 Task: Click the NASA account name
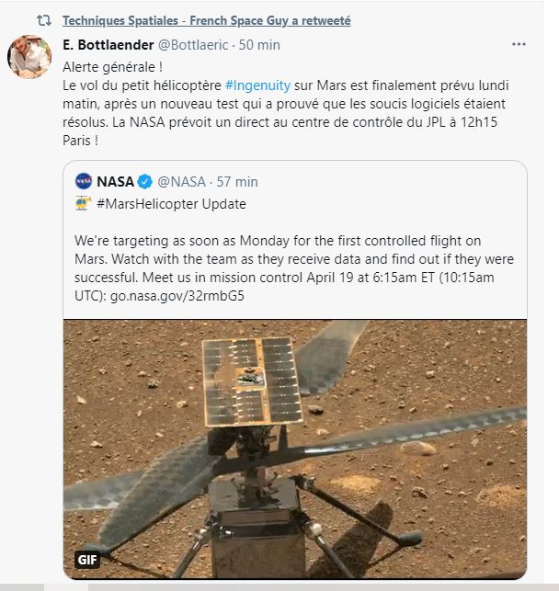click(116, 181)
